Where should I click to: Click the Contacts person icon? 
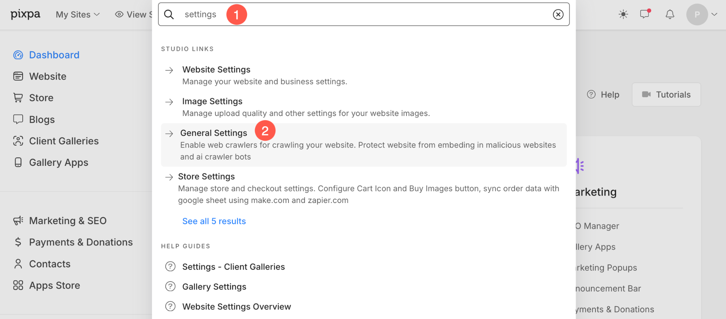tap(18, 263)
